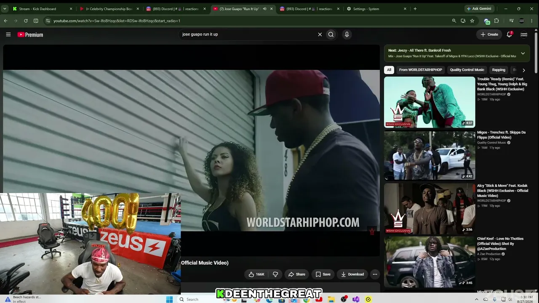Go to YouTube Premium home logo

30,35
